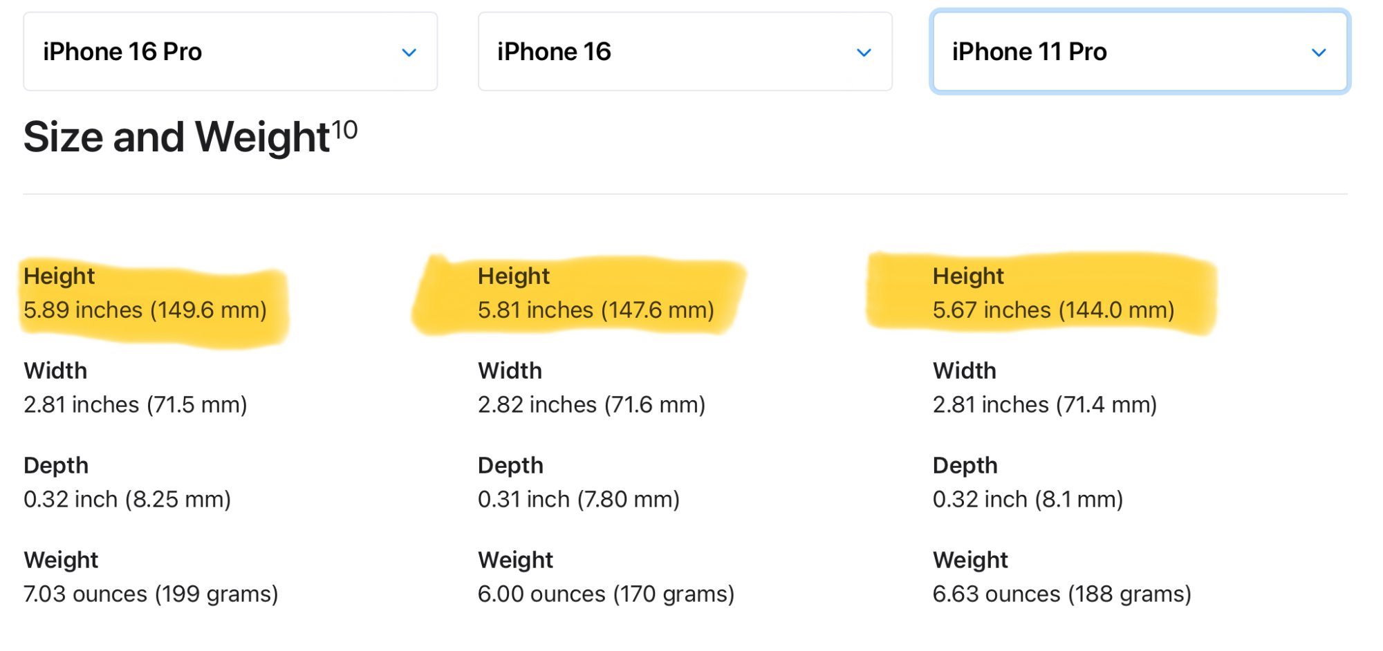The height and width of the screenshot is (651, 1383).
Task: Click the highlighted 5.67 inches height value
Action: click(x=1053, y=310)
